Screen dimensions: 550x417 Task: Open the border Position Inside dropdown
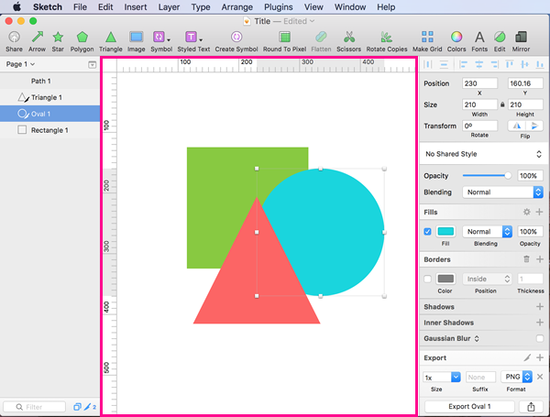coord(488,279)
